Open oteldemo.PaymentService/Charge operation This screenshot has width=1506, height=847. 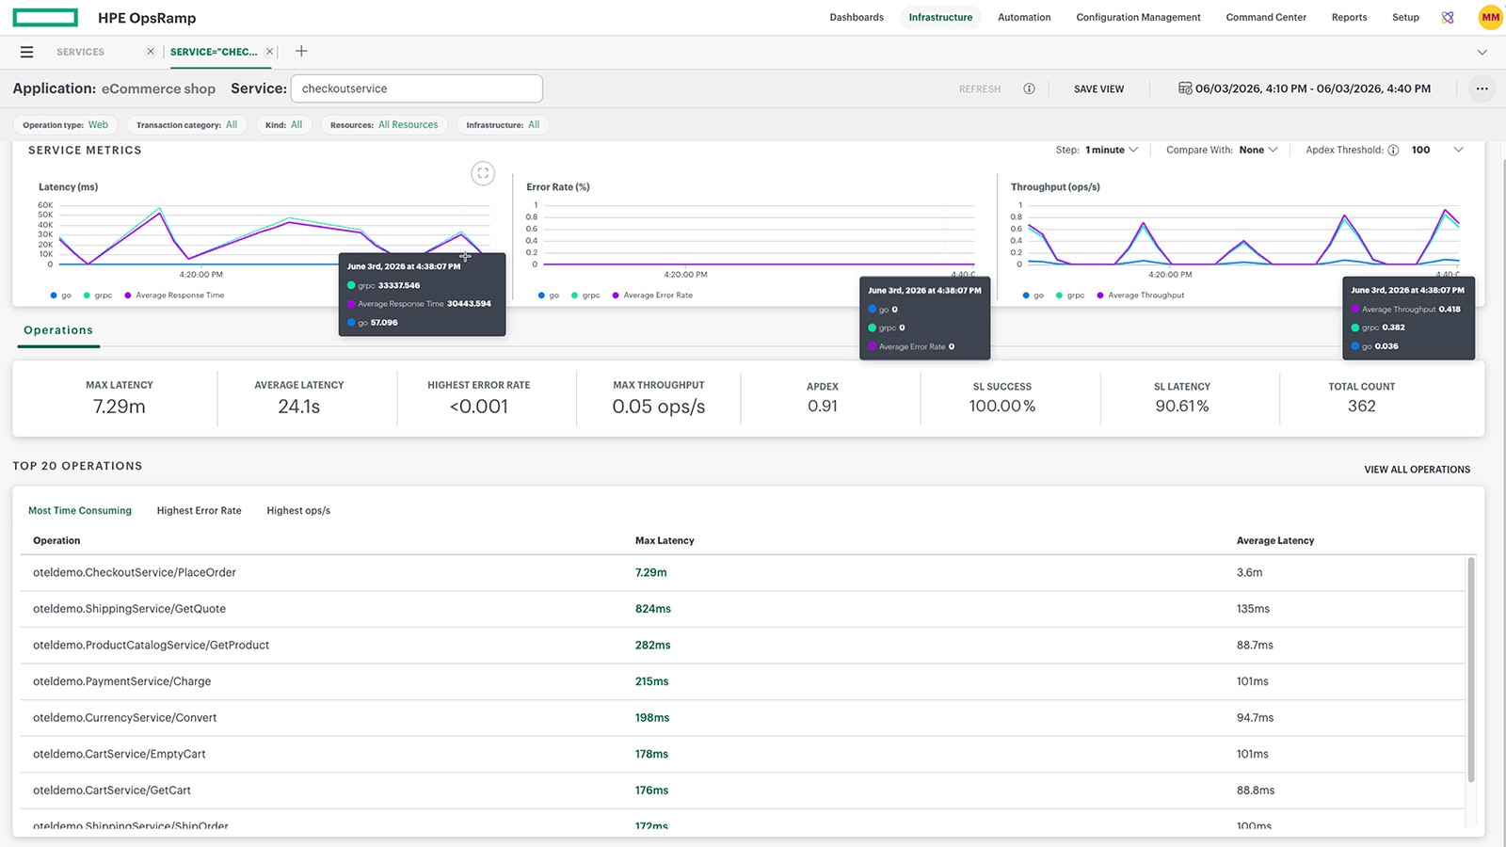pos(121,681)
